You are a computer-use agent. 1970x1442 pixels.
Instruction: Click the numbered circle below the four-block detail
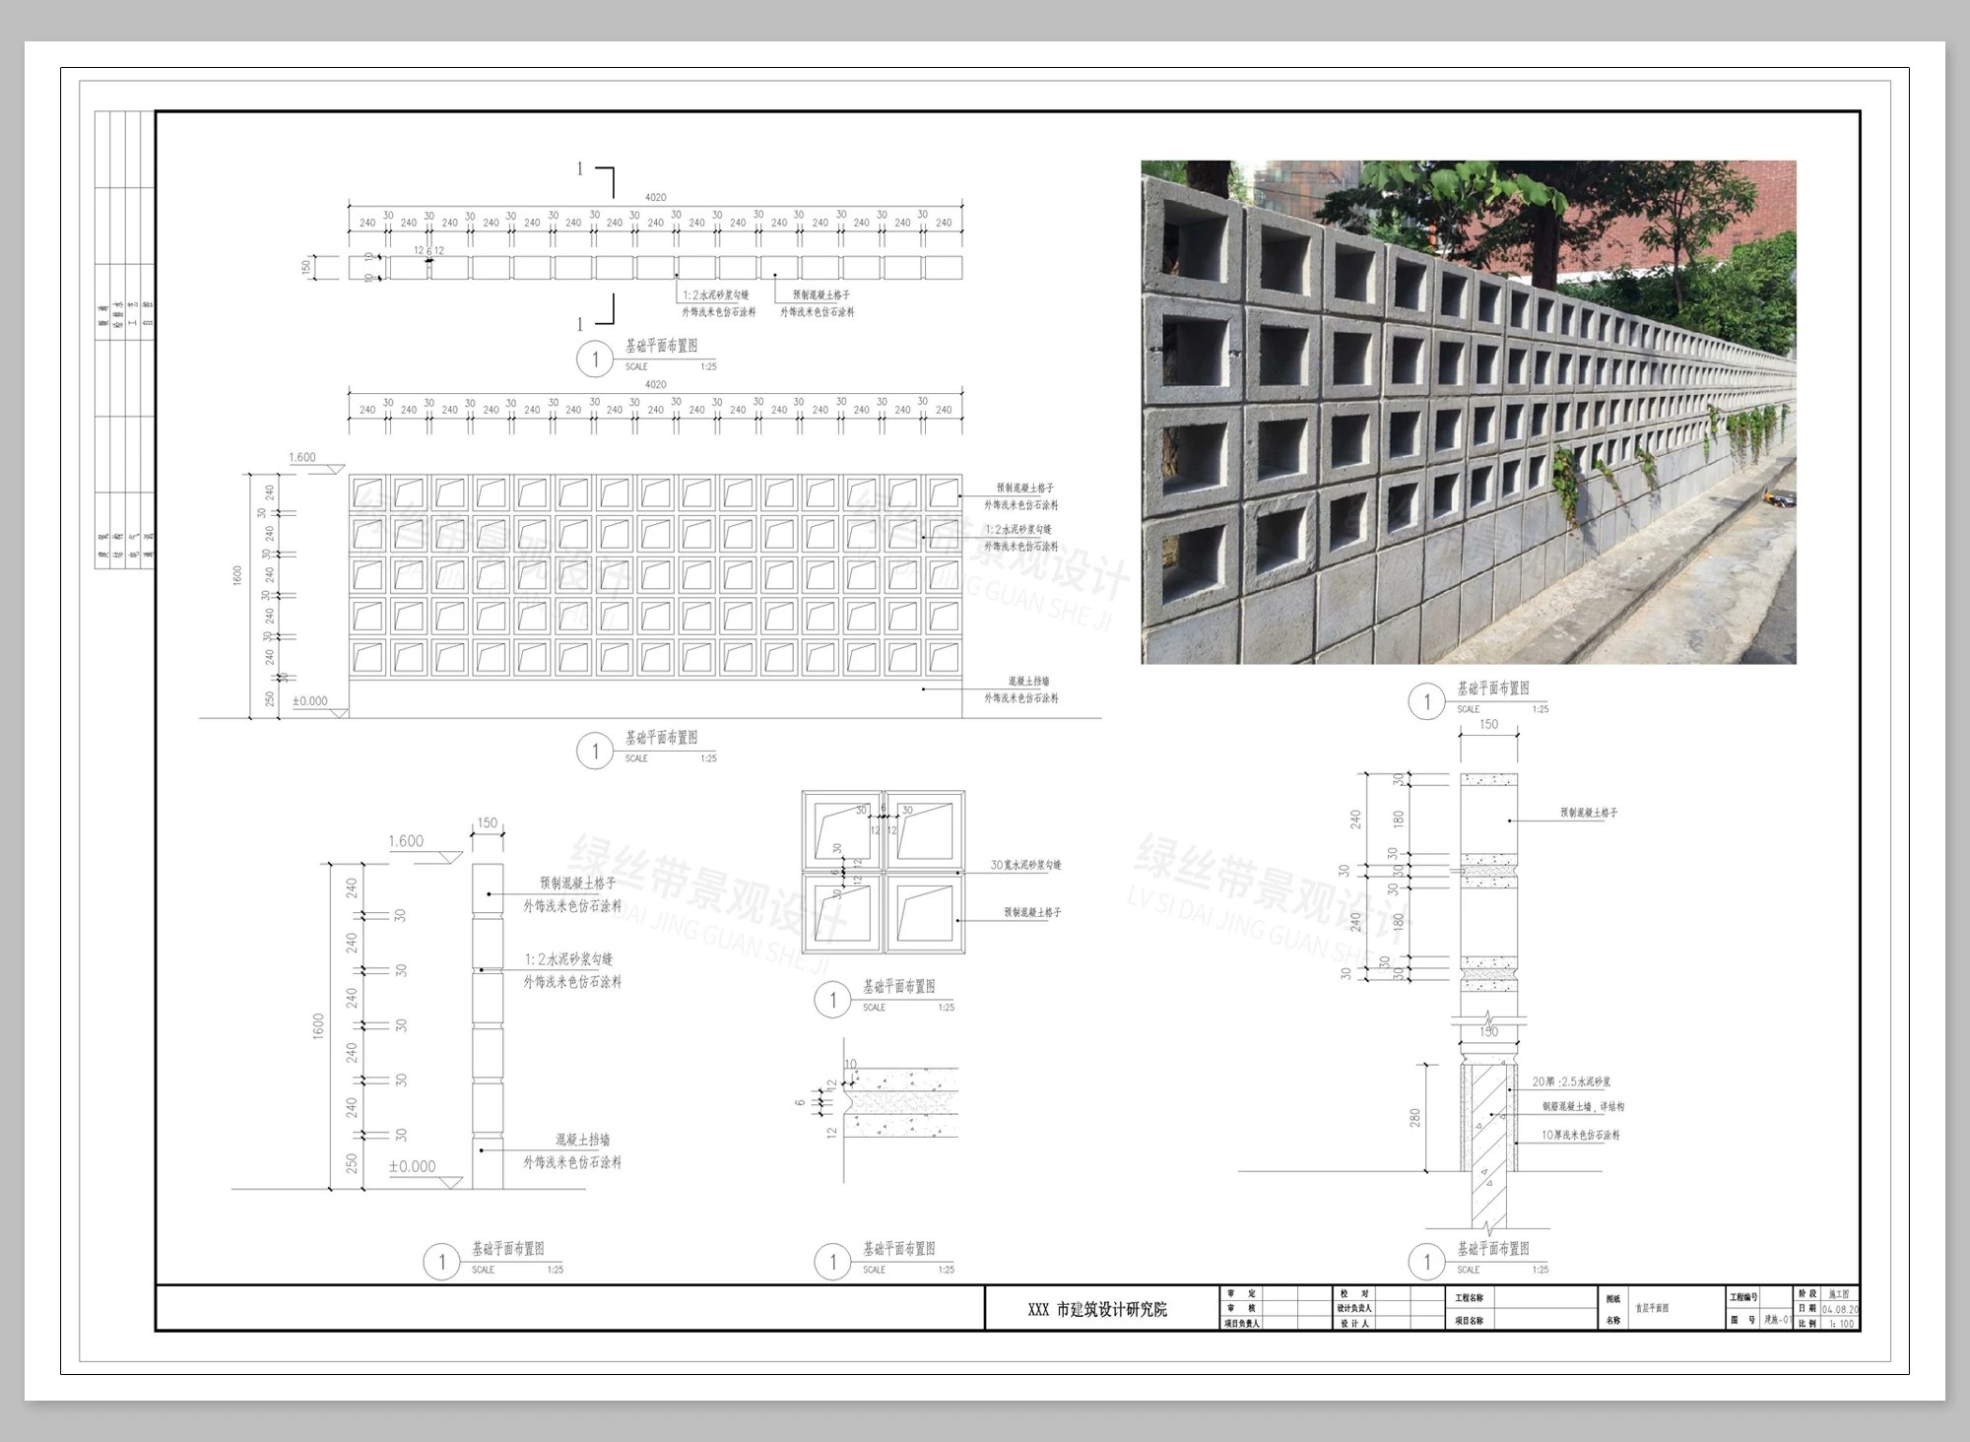pyautogui.click(x=832, y=1000)
